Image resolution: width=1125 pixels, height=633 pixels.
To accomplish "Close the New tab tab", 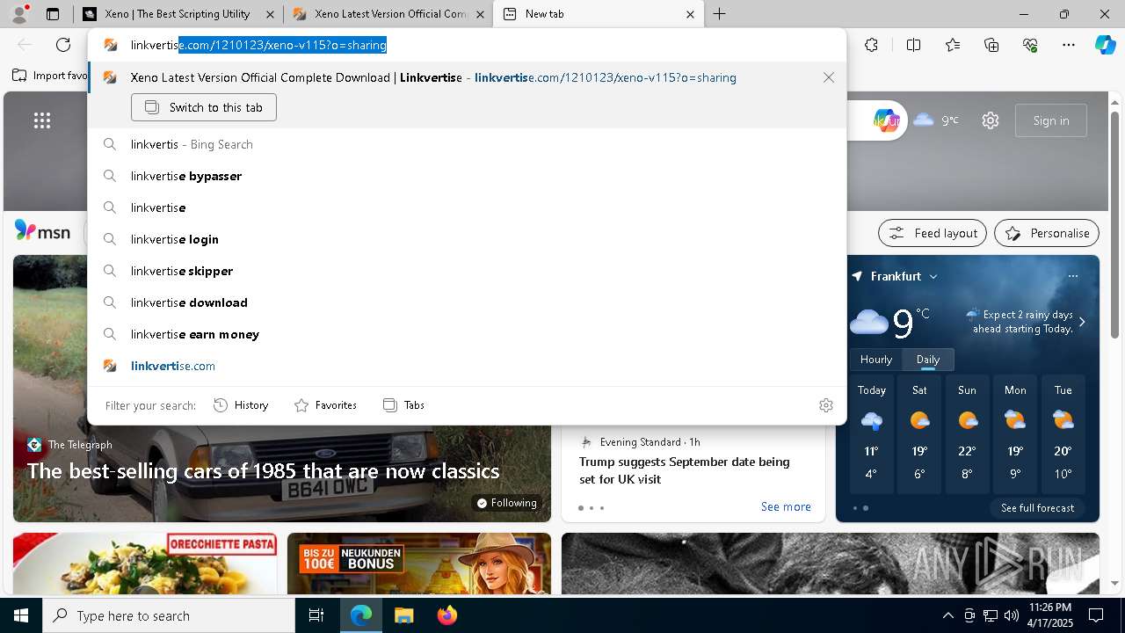I will pyautogui.click(x=690, y=14).
